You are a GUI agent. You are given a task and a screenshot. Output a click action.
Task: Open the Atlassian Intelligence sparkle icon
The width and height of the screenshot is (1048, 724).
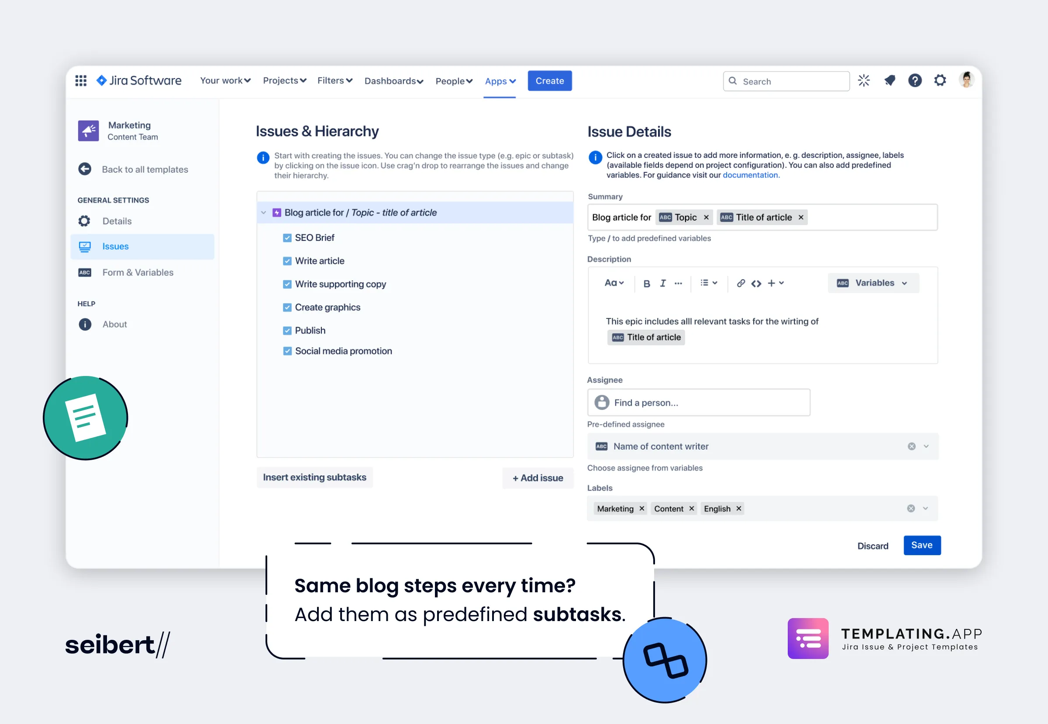pyautogui.click(x=864, y=81)
